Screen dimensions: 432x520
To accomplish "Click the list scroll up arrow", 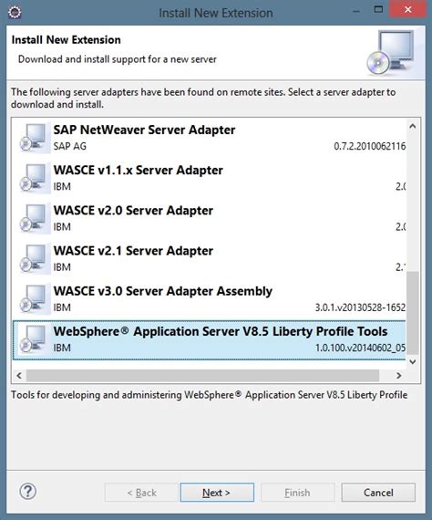I will 413,126.
